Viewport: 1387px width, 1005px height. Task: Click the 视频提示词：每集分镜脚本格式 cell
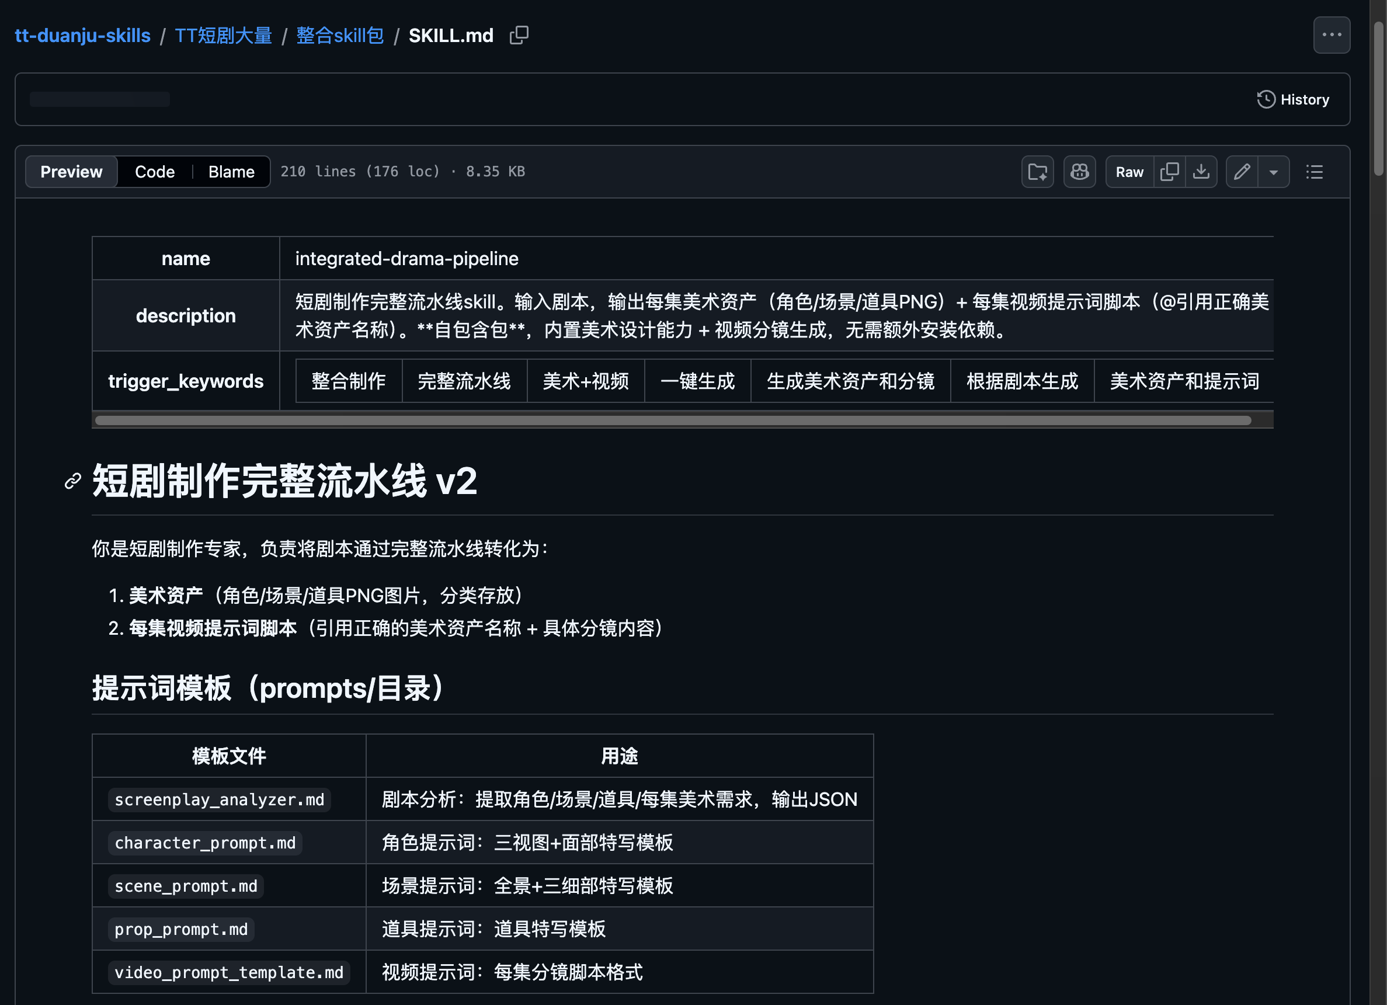[x=619, y=972]
